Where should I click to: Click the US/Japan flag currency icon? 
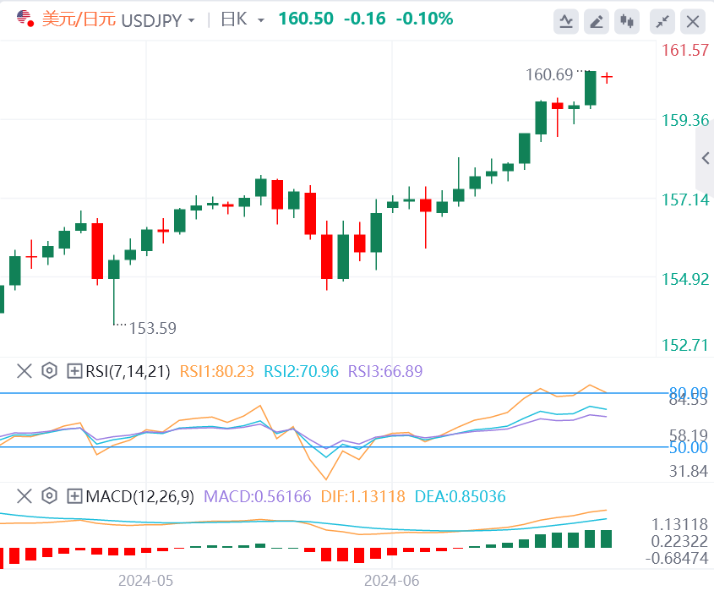pyautogui.click(x=25, y=19)
